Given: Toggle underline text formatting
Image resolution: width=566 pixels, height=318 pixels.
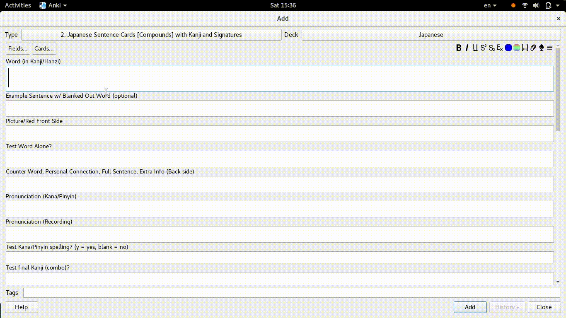Looking at the screenshot, I should pos(475,48).
